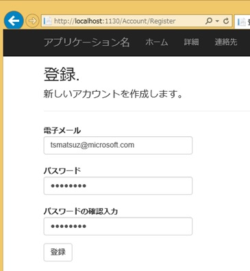Click the パスワードの確認入力 label
The height and width of the screenshot is (271, 250).
[81, 211]
